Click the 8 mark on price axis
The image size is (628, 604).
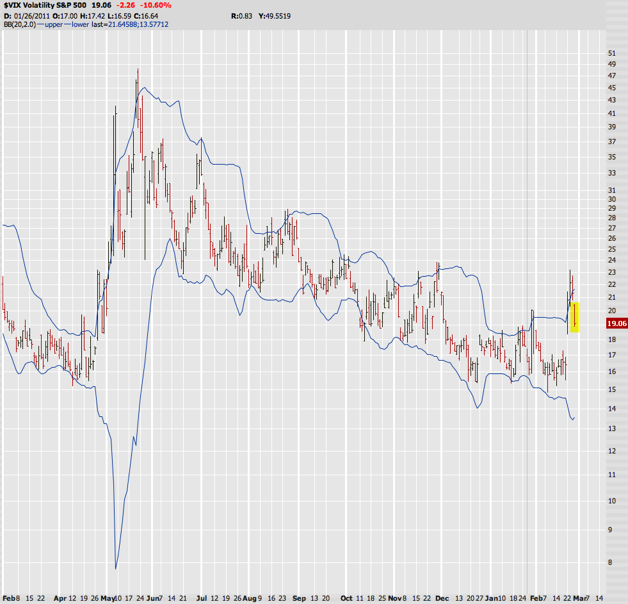click(610, 562)
